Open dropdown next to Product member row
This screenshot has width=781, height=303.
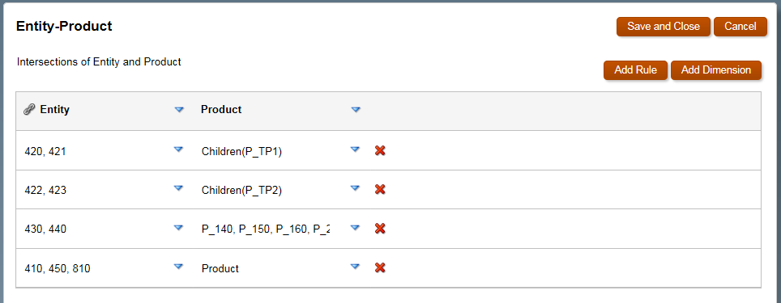click(x=355, y=267)
